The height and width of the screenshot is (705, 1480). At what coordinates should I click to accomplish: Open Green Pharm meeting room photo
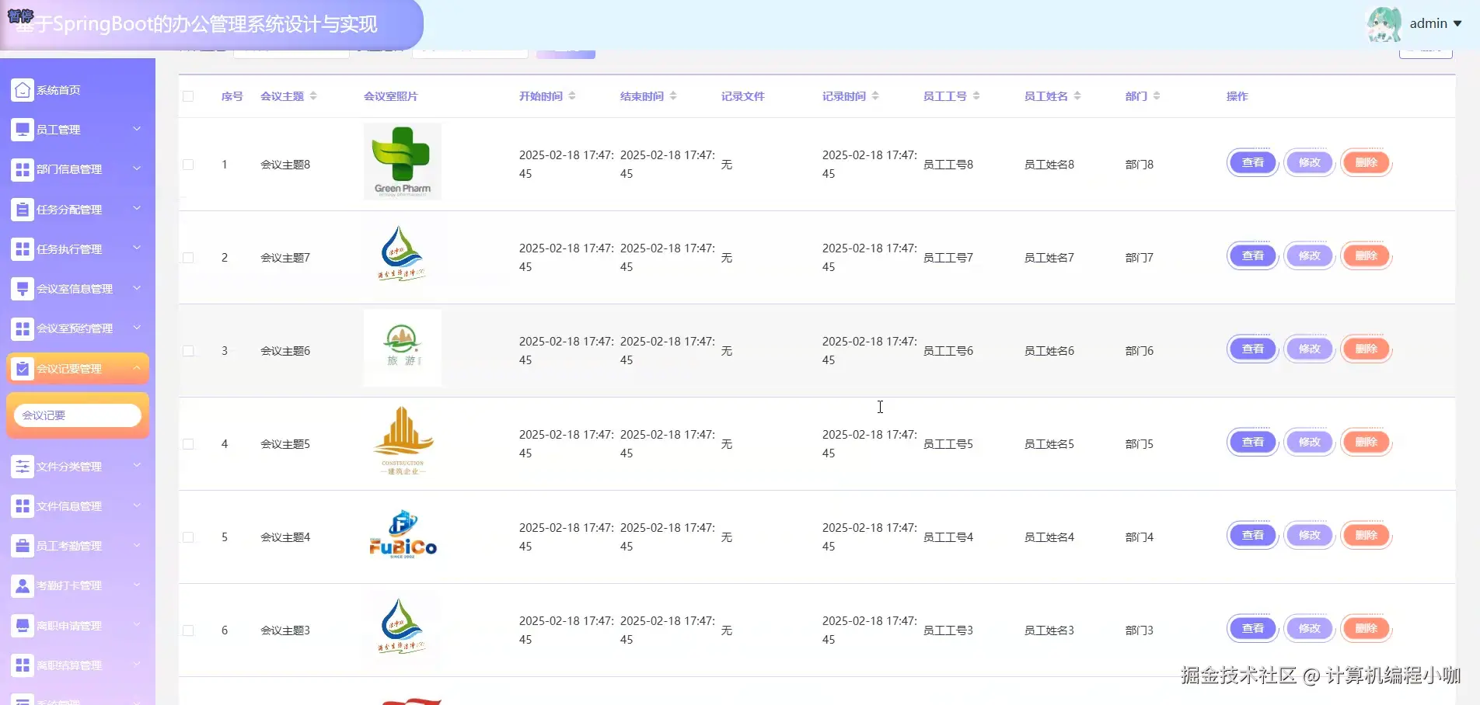coord(403,161)
